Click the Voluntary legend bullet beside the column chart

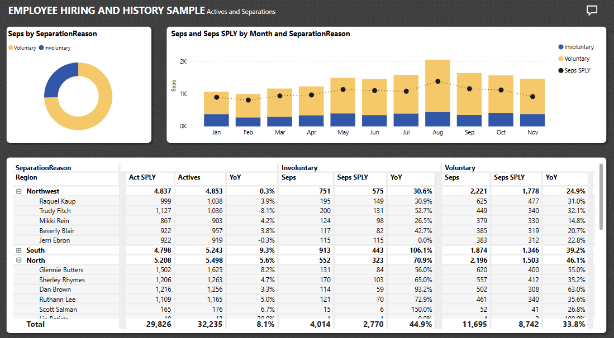click(560, 58)
